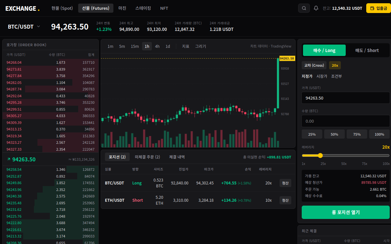391x244 pixels.
Task: Click the leverage slider handle
Action: 320,156
